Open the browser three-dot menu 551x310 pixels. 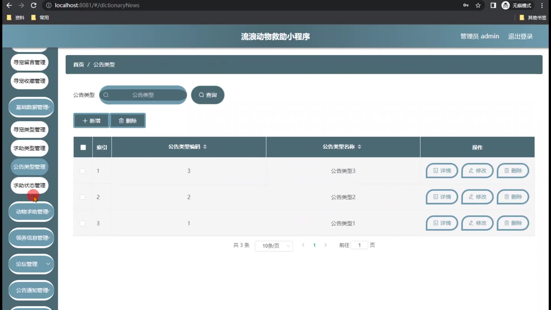pos(542,5)
